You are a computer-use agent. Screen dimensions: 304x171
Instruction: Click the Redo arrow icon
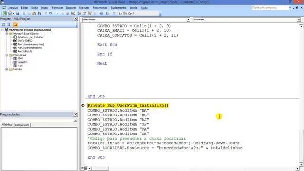[x=51, y=14]
